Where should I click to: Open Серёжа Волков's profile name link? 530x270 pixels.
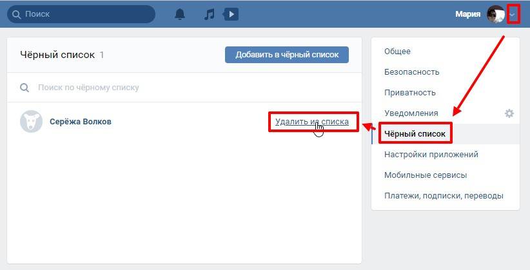coord(81,122)
